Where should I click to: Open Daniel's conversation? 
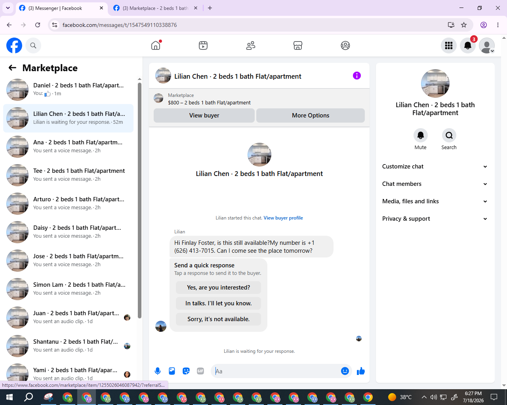coord(68,90)
